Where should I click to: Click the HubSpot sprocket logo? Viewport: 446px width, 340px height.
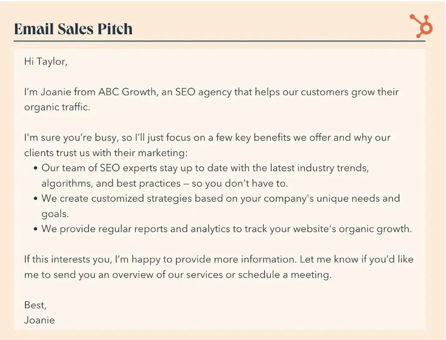(421, 26)
